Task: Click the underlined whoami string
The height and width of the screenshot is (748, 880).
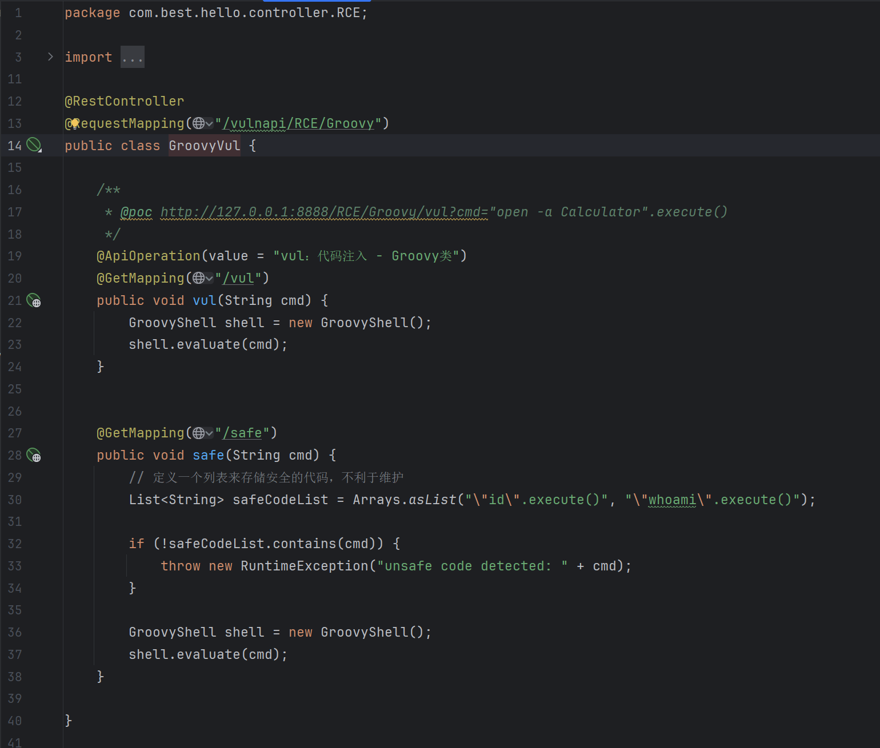Action: tap(672, 500)
